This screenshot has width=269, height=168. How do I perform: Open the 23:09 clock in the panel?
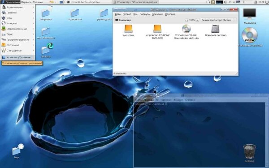[x=261, y=2]
